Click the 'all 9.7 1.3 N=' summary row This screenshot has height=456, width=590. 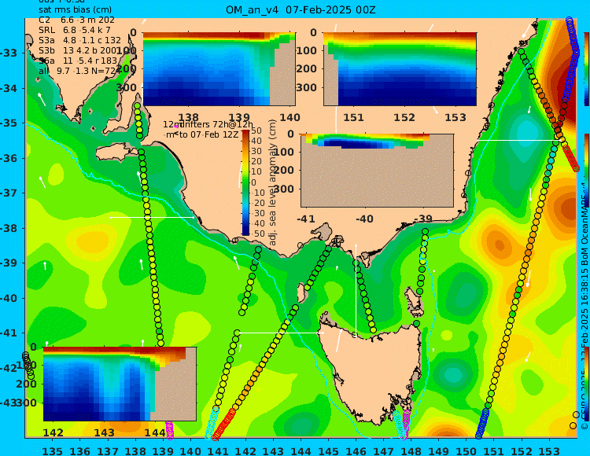click(77, 71)
